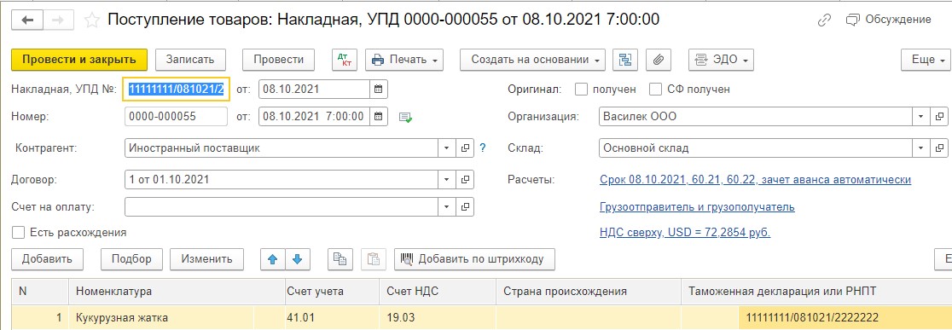Toggle the Есть расхождения checkbox
The image size is (952, 330).
coord(18,232)
